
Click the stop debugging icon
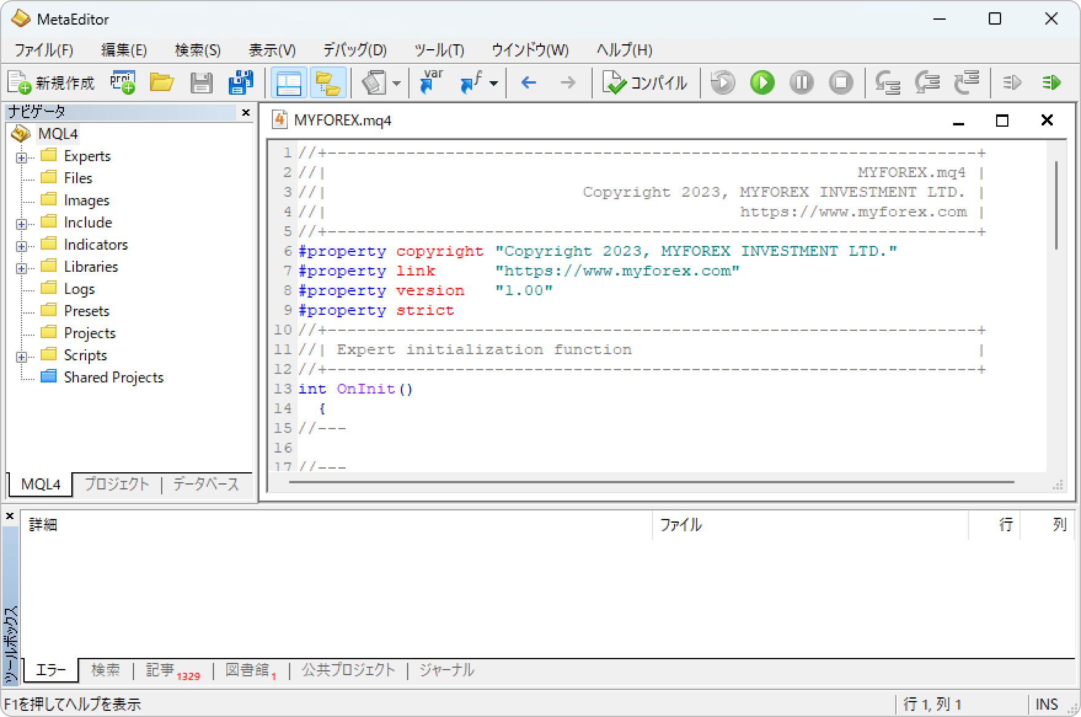(841, 82)
